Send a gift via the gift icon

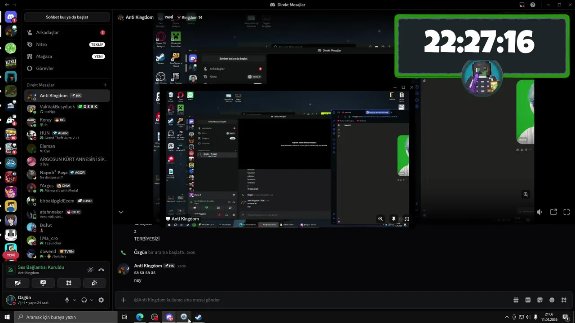click(516, 300)
